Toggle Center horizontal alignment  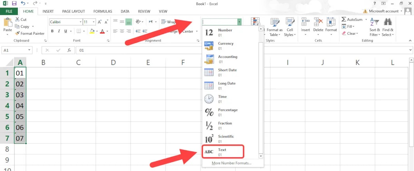pyautogui.click(x=122, y=31)
